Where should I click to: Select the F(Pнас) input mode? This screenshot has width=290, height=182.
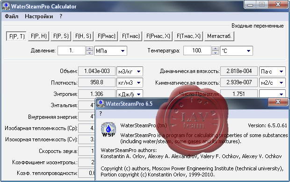pyautogui.click(x=107, y=36)
